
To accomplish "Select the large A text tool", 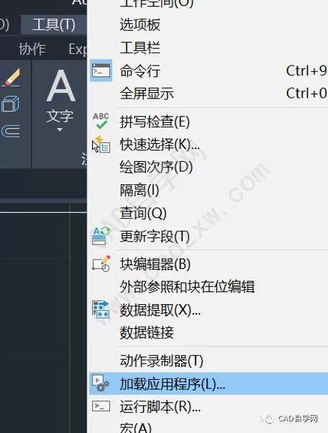I will click(60, 86).
